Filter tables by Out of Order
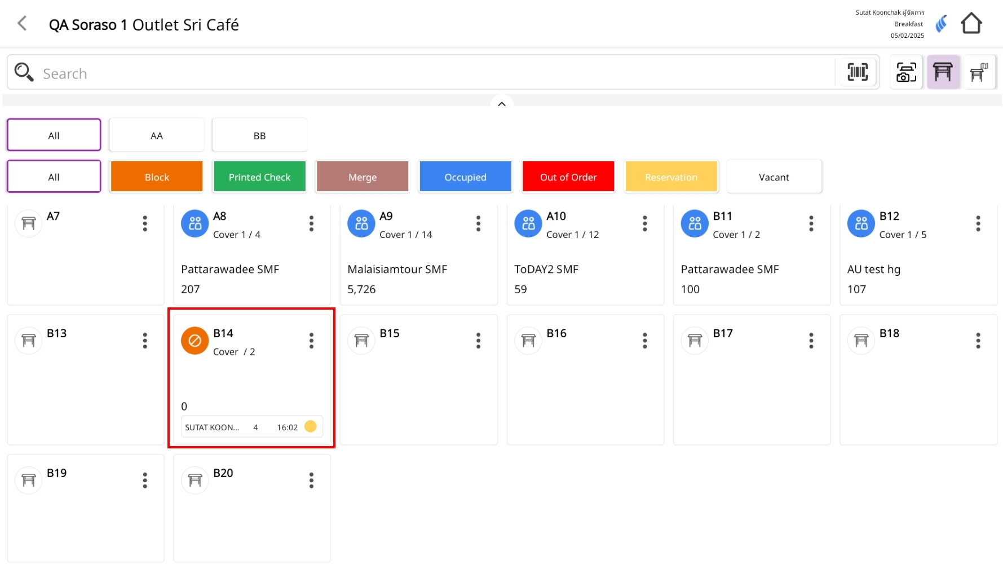Viewport: 1003px width, 564px height. pos(568,177)
